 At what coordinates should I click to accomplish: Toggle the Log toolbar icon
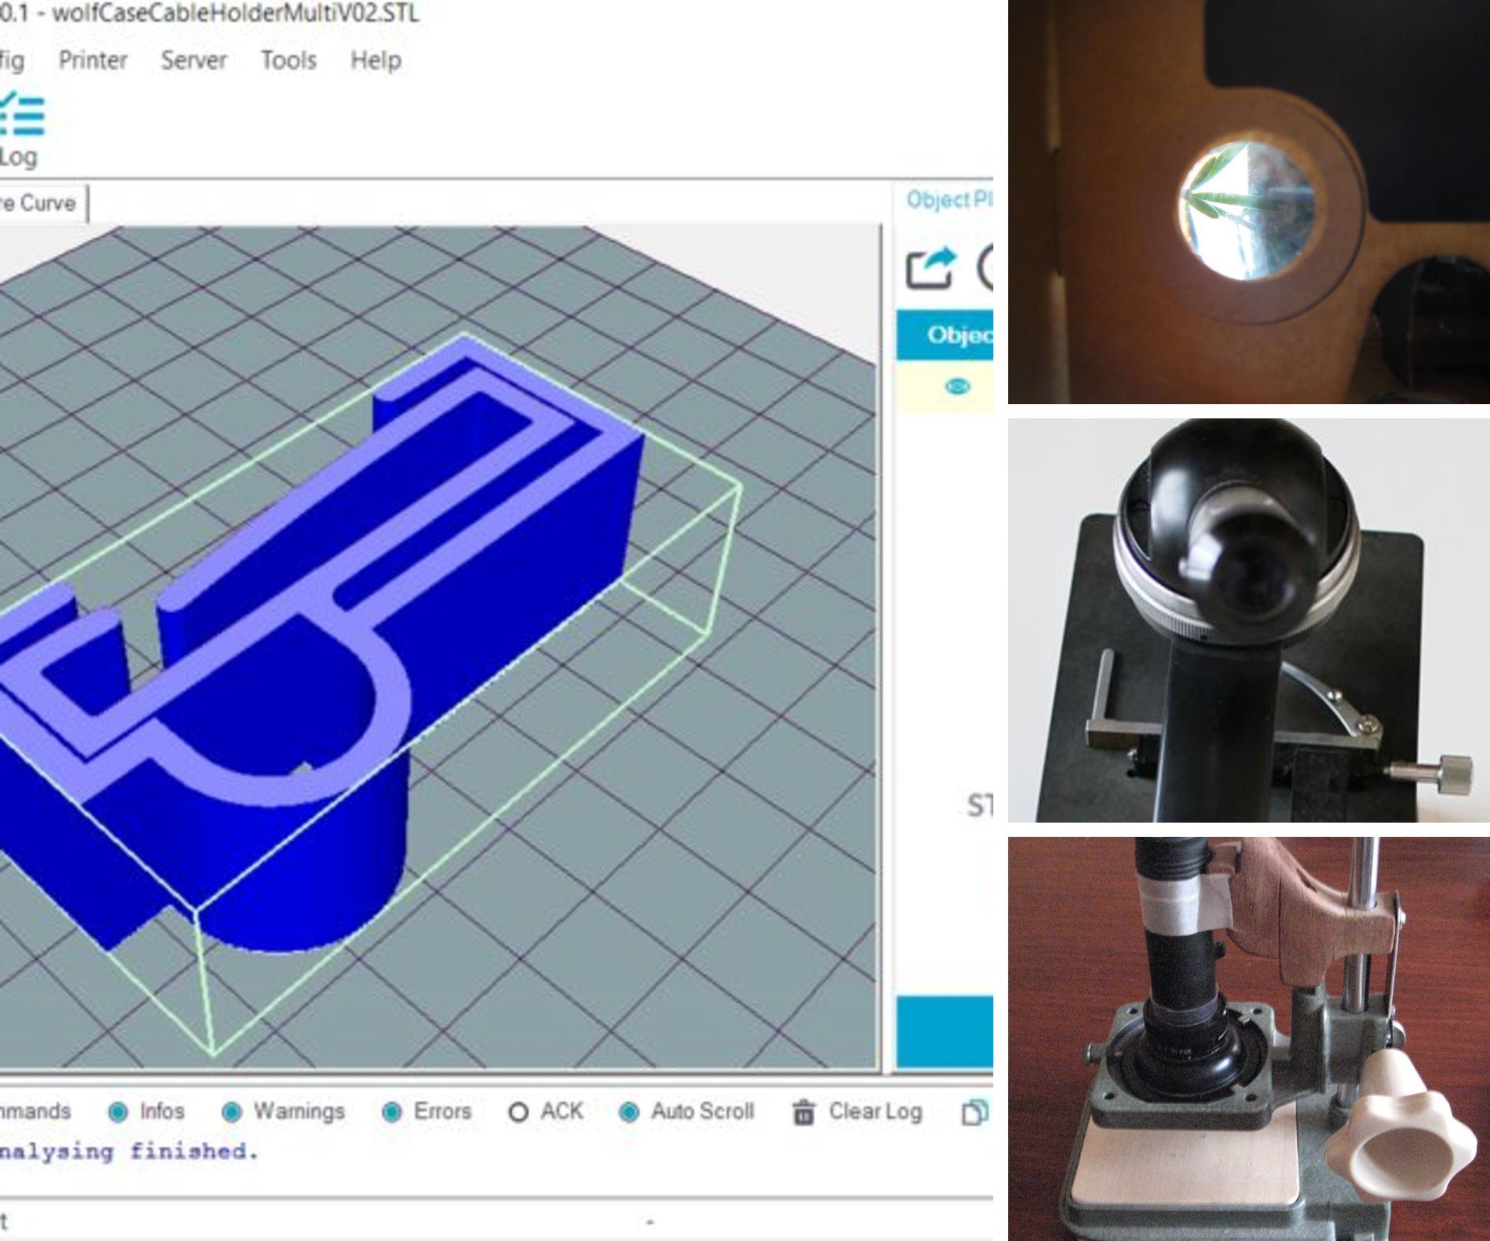click(x=20, y=130)
